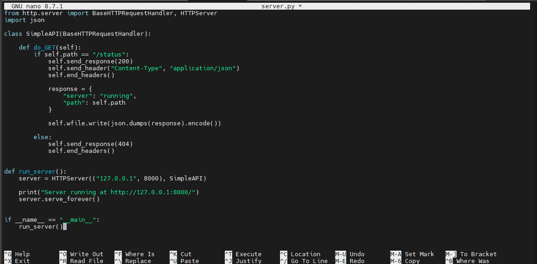Select the ^R Read File shortcut
This screenshot has height=264, width=537.
click(x=81, y=261)
